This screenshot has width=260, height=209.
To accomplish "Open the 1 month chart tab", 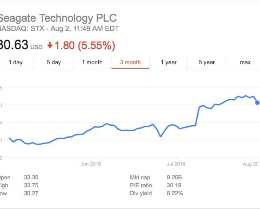I will pyautogui.click(x=92, y=62).
